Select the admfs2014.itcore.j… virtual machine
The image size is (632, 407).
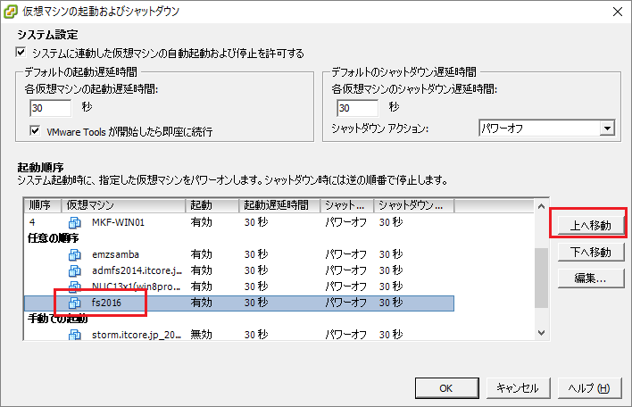point(137,270)
